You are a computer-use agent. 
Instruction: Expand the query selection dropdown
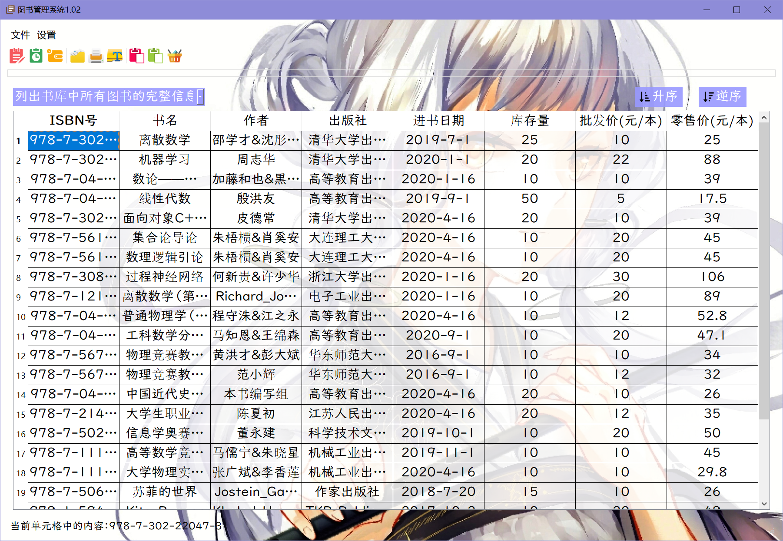coord(199,97)
